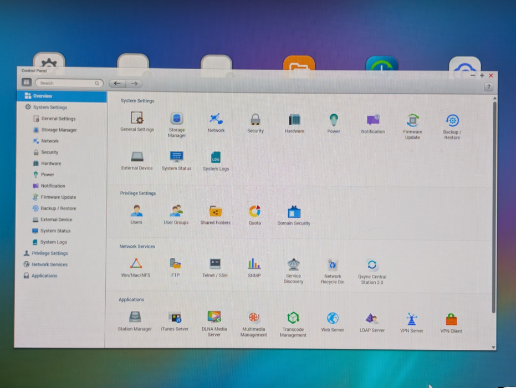Select System Status in sidebar
The image size is (516, 388).
coord(55,231)
